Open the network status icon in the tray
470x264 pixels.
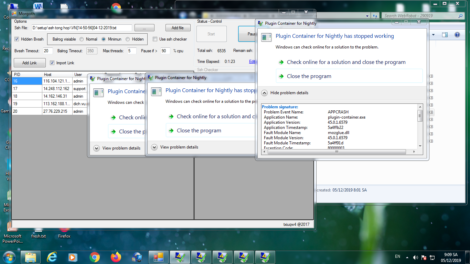[432, 257]
